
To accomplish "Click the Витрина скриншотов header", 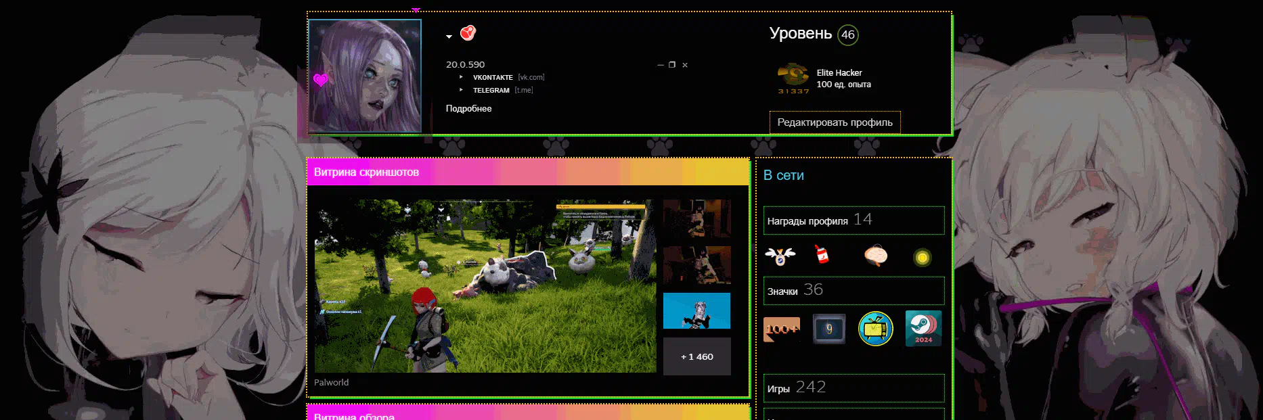I will click(x=529, y=172).
